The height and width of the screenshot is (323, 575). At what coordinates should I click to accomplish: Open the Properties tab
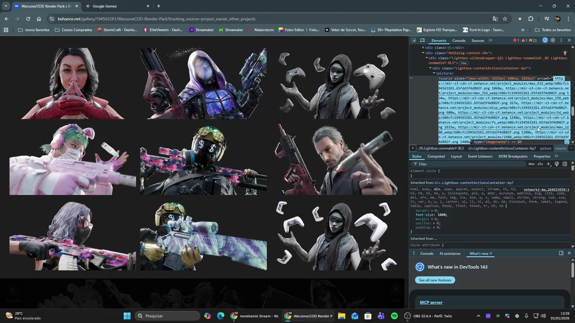[x=542, y=156]
